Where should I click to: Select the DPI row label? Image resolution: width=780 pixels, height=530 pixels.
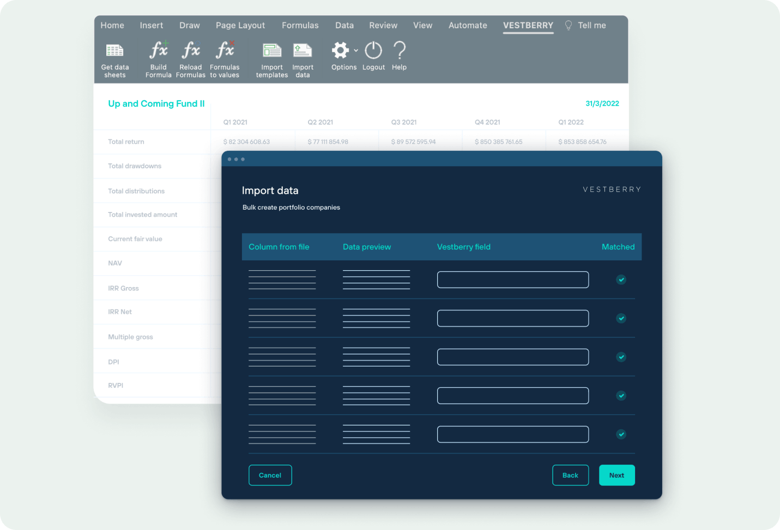click(x=113, y=362)
